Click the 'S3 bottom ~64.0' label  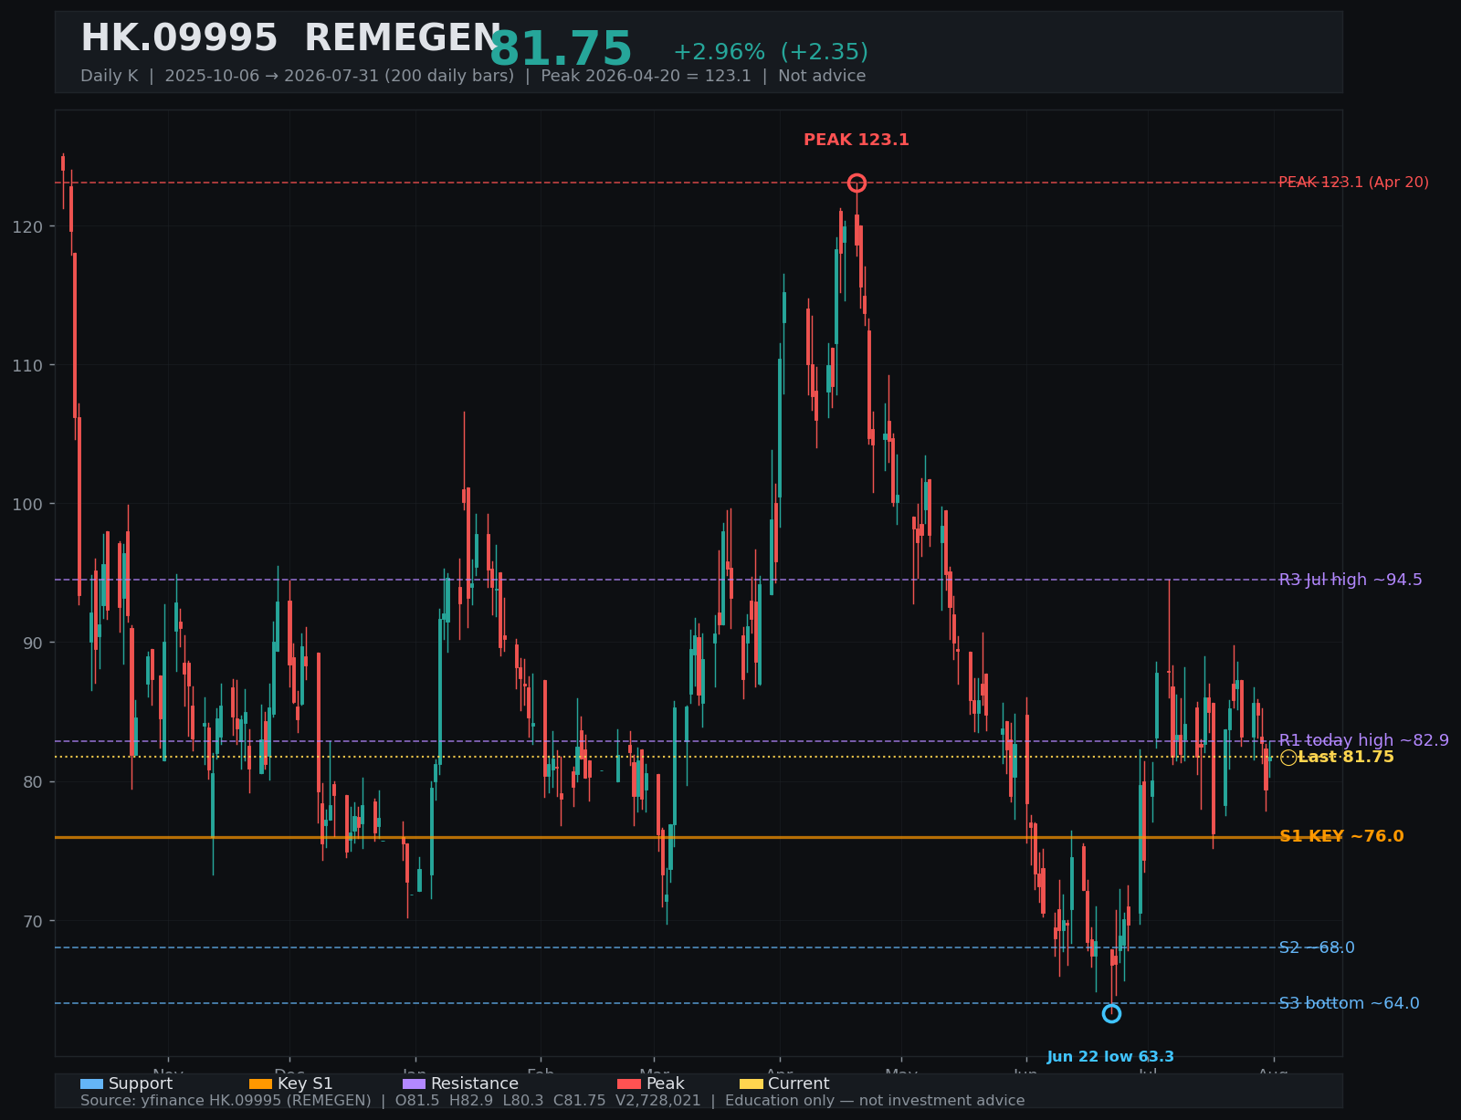point(1349,1003)
